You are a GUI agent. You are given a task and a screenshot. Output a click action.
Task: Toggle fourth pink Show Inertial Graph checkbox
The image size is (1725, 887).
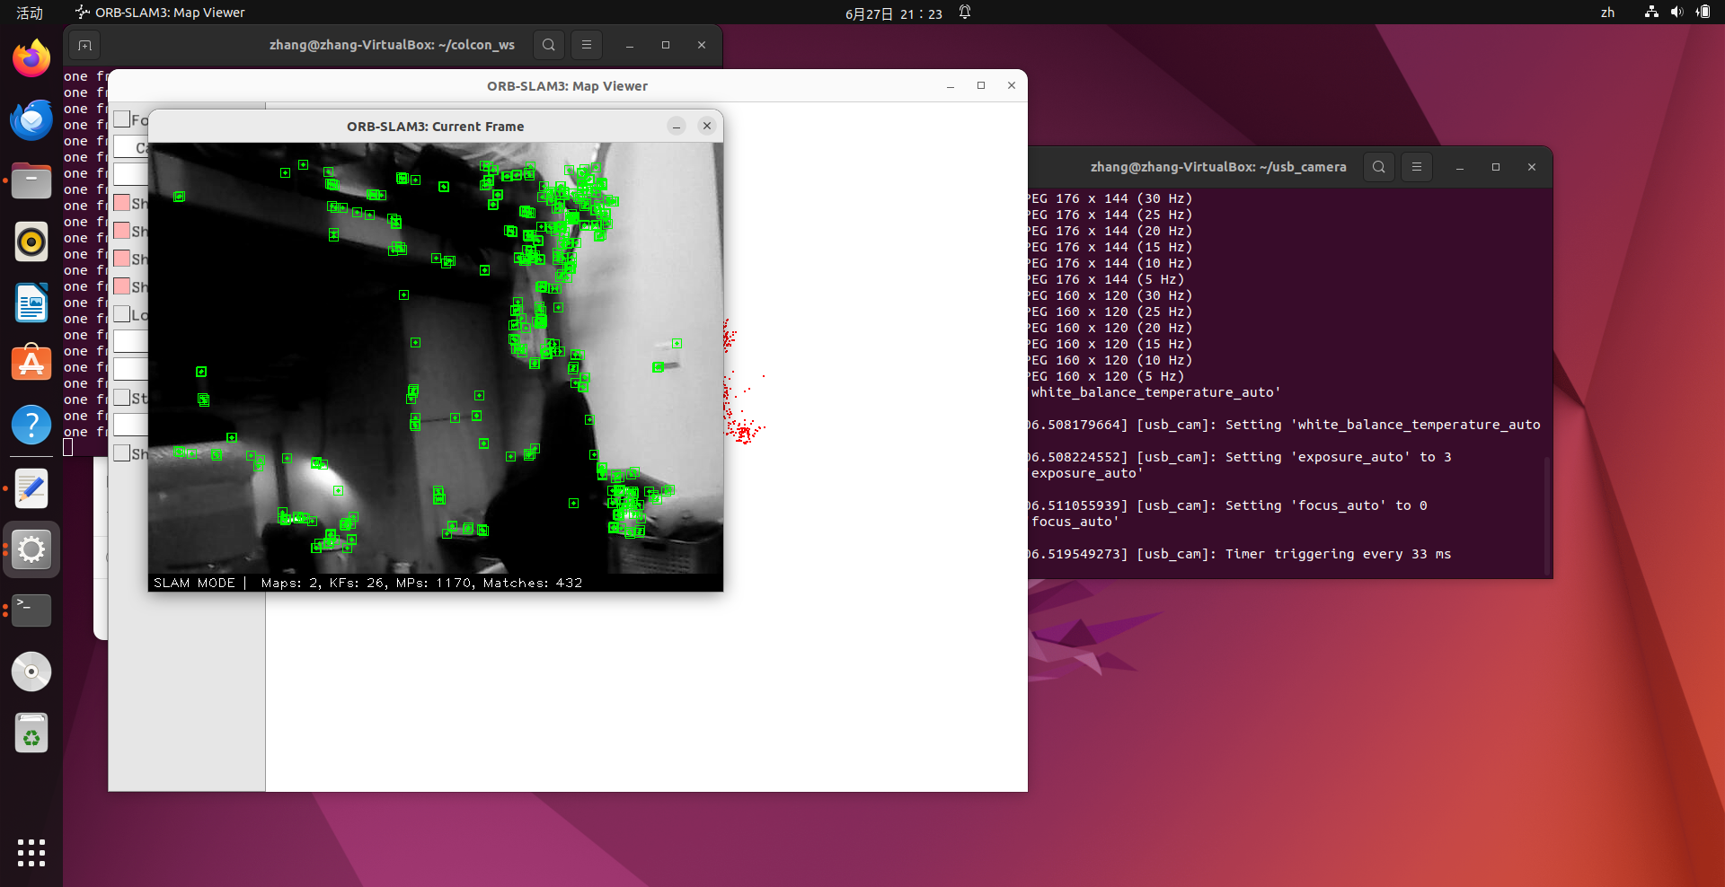(122, 286)
